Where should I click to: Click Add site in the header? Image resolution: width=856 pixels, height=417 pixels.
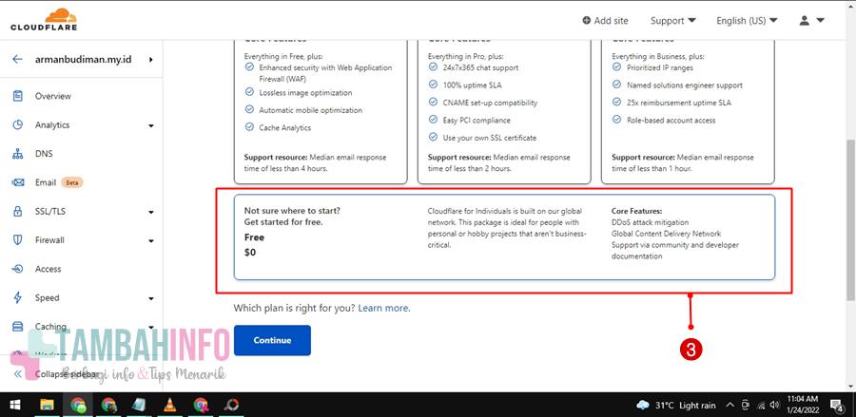pos(605,21)
